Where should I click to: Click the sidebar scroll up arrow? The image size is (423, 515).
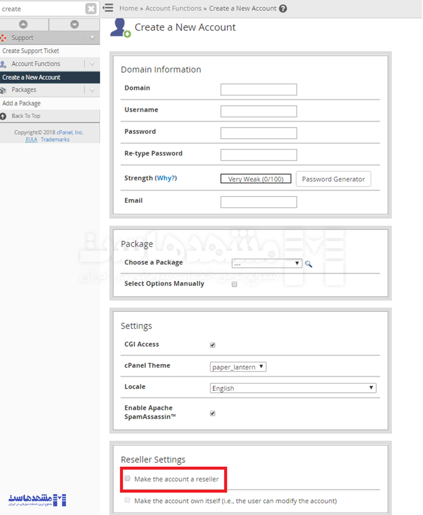point(23,25)
